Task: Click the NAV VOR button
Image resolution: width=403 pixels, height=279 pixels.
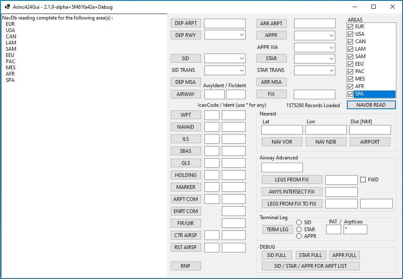Action: point(282,142)
